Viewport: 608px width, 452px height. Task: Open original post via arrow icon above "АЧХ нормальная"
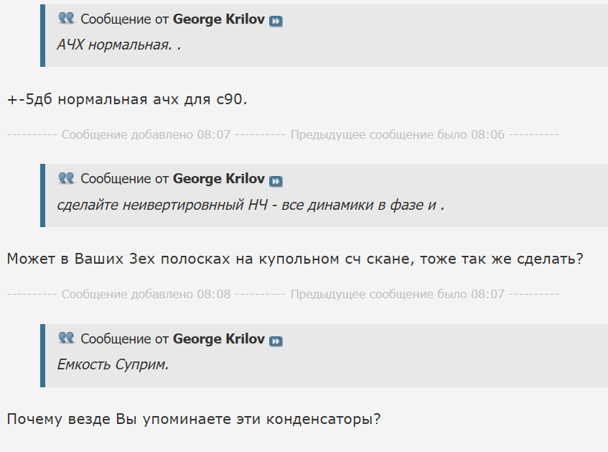[276, 21]
